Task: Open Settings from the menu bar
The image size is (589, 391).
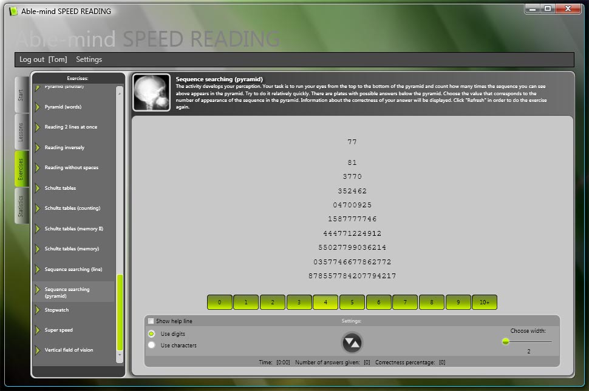Action: 89,59
